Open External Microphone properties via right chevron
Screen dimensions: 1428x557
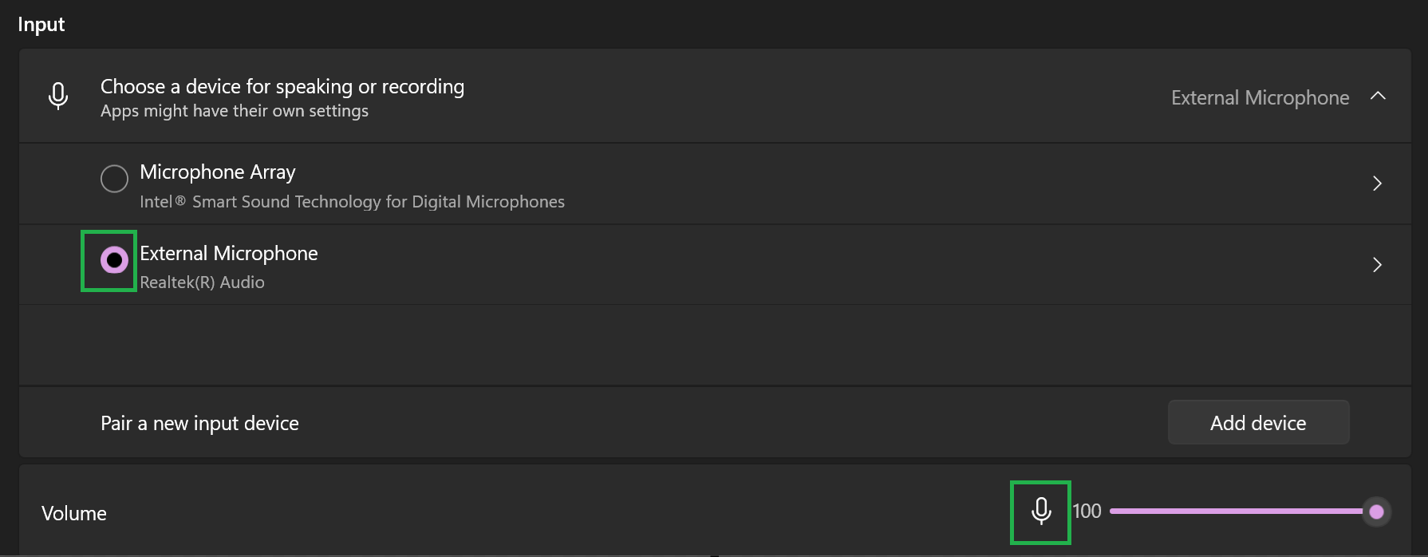coord(1377,265)
